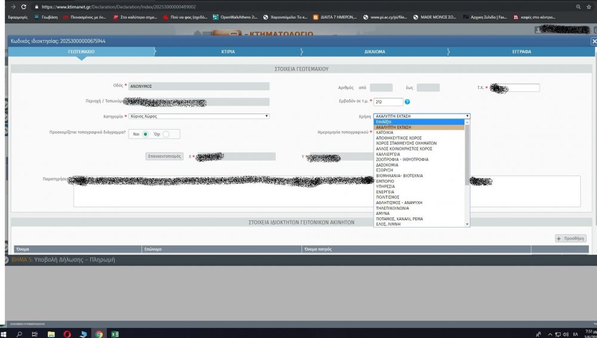Click the Προσθήκη button for neighbours

pyautogui.click(x=571, y=238)
